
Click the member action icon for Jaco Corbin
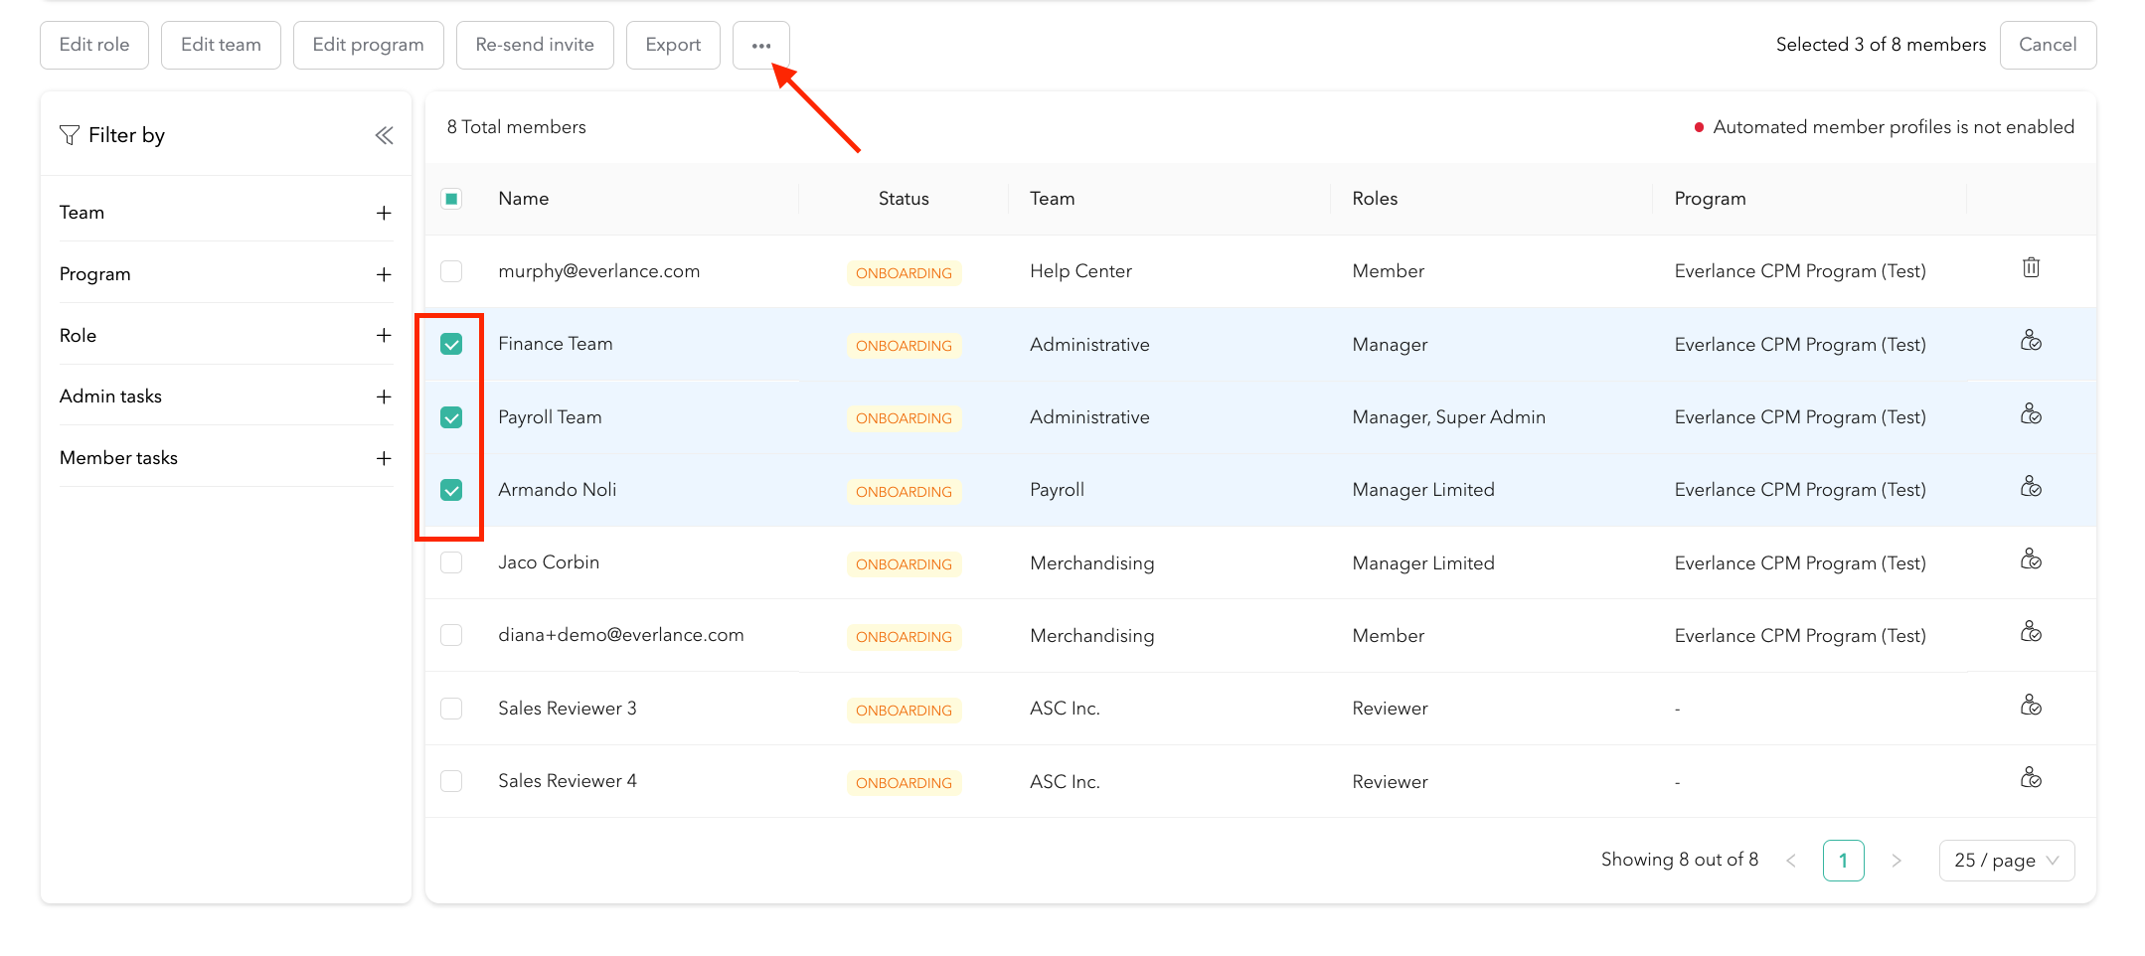(x=2031, y=560)
